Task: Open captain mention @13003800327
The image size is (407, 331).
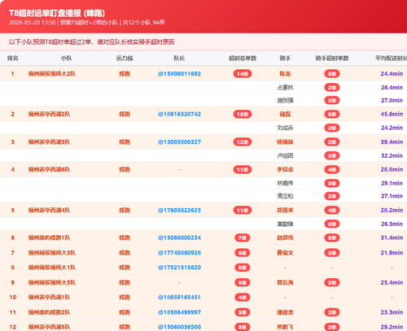Action: 179,142
